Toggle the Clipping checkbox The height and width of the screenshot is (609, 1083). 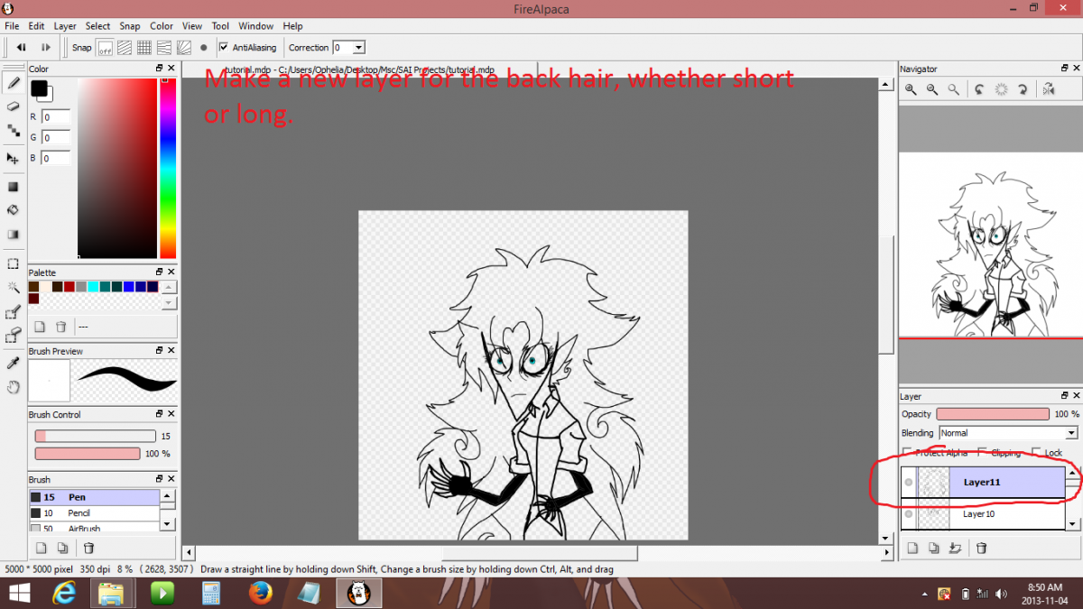point(985,453)
